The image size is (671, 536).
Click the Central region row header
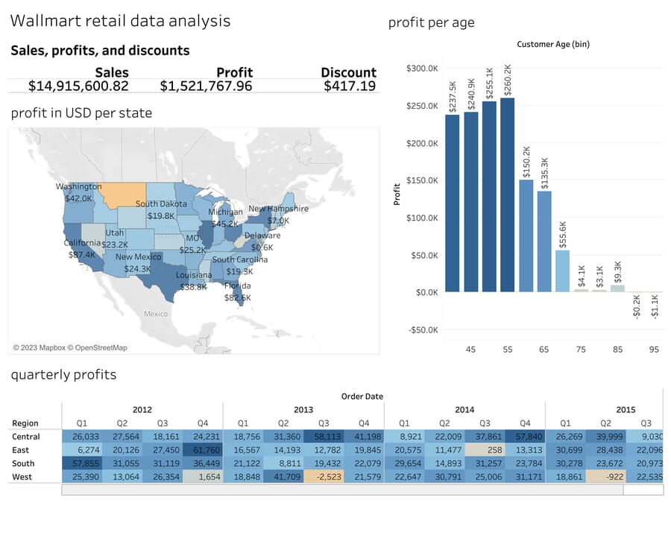[26, 437]
